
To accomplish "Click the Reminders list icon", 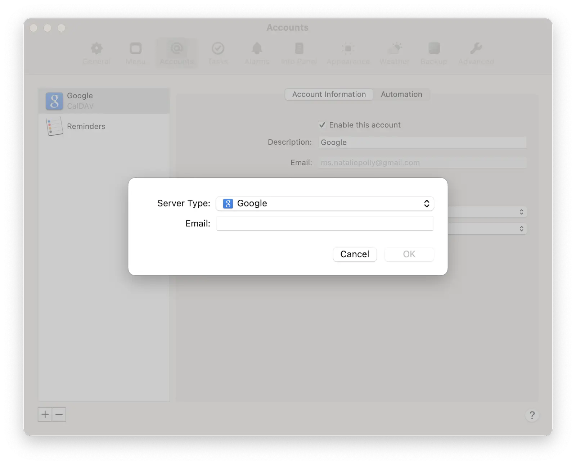I will (54, 126).
